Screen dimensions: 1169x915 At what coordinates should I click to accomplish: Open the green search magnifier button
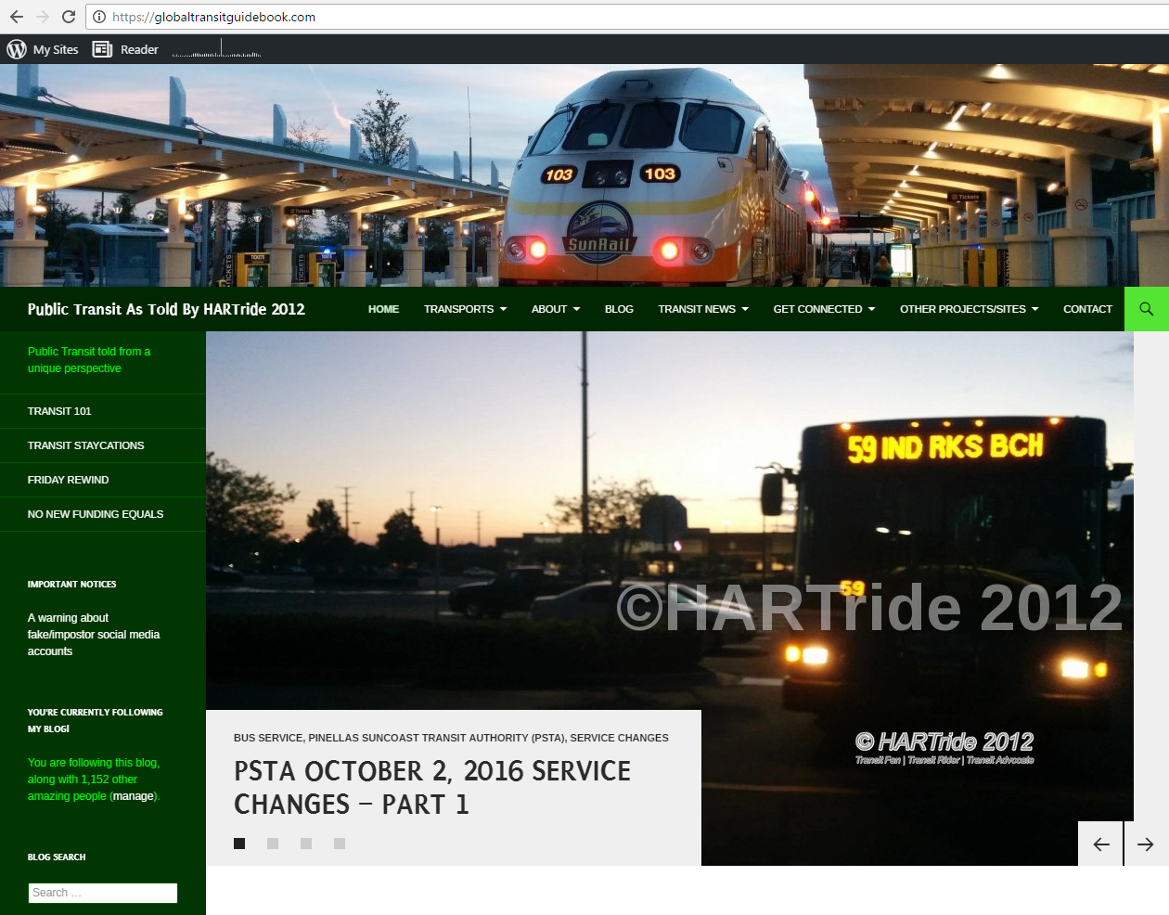(x=1146, y=309)
